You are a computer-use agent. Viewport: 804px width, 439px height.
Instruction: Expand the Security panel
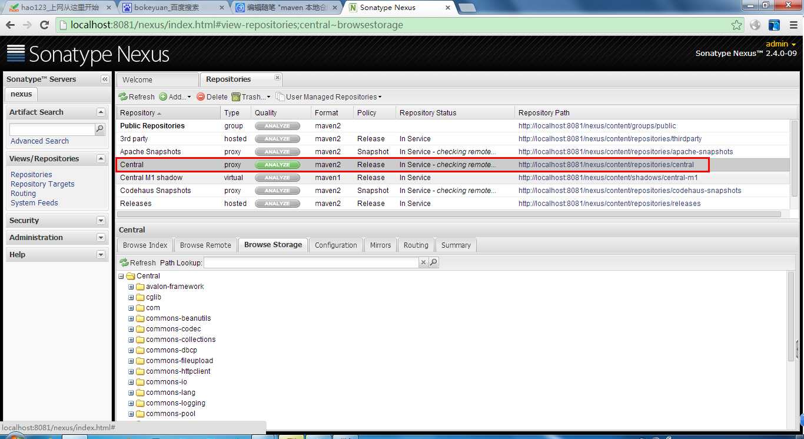pyautogui.click(x=101, y=221)
